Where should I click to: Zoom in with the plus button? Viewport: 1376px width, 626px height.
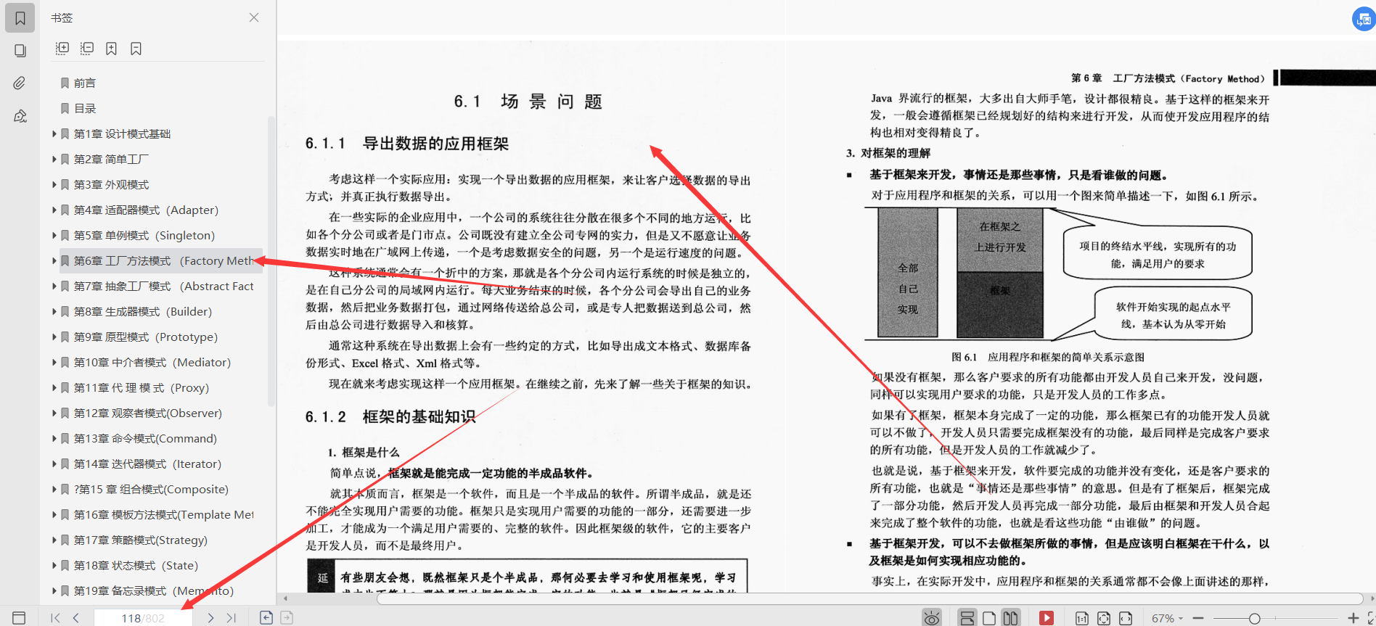pyautogui.click(x=1353, y=618)
